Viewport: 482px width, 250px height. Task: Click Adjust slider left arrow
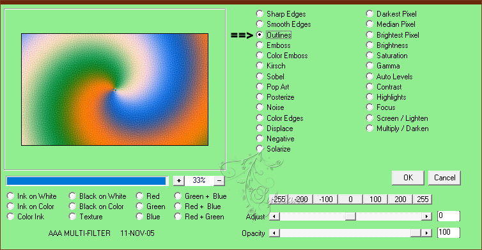pyautogui.click(x=274, y=217)
